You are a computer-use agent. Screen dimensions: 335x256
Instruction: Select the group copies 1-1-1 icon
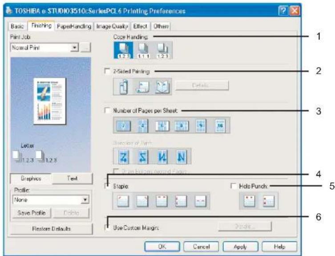tap(143, 50)
